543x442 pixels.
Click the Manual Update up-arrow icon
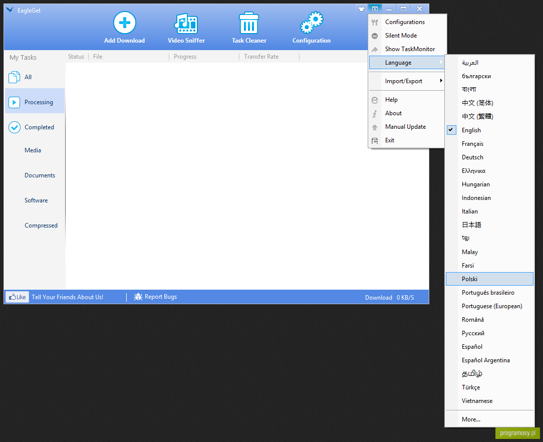click(x=375, y=127)
